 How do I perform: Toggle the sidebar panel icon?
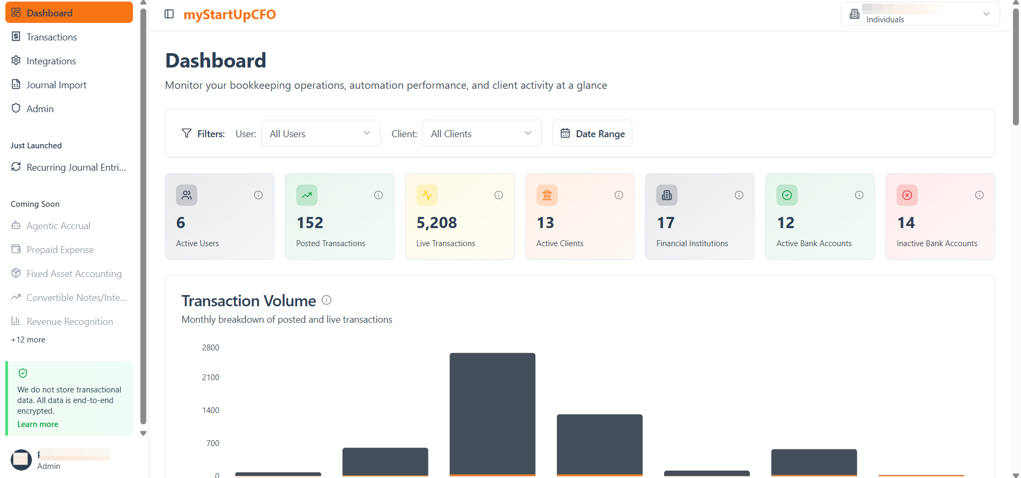click(x=169, y=14)
